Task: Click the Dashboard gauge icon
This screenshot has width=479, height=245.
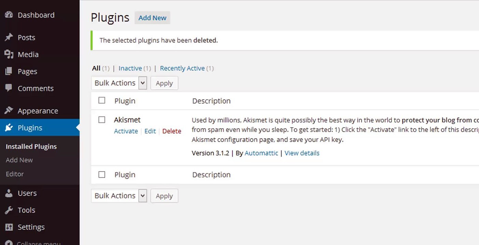Action: coord(9,15)
